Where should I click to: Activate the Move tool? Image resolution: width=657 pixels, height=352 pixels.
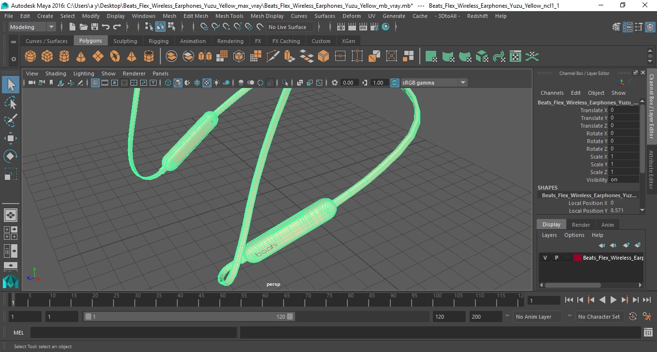pos(11,138)
